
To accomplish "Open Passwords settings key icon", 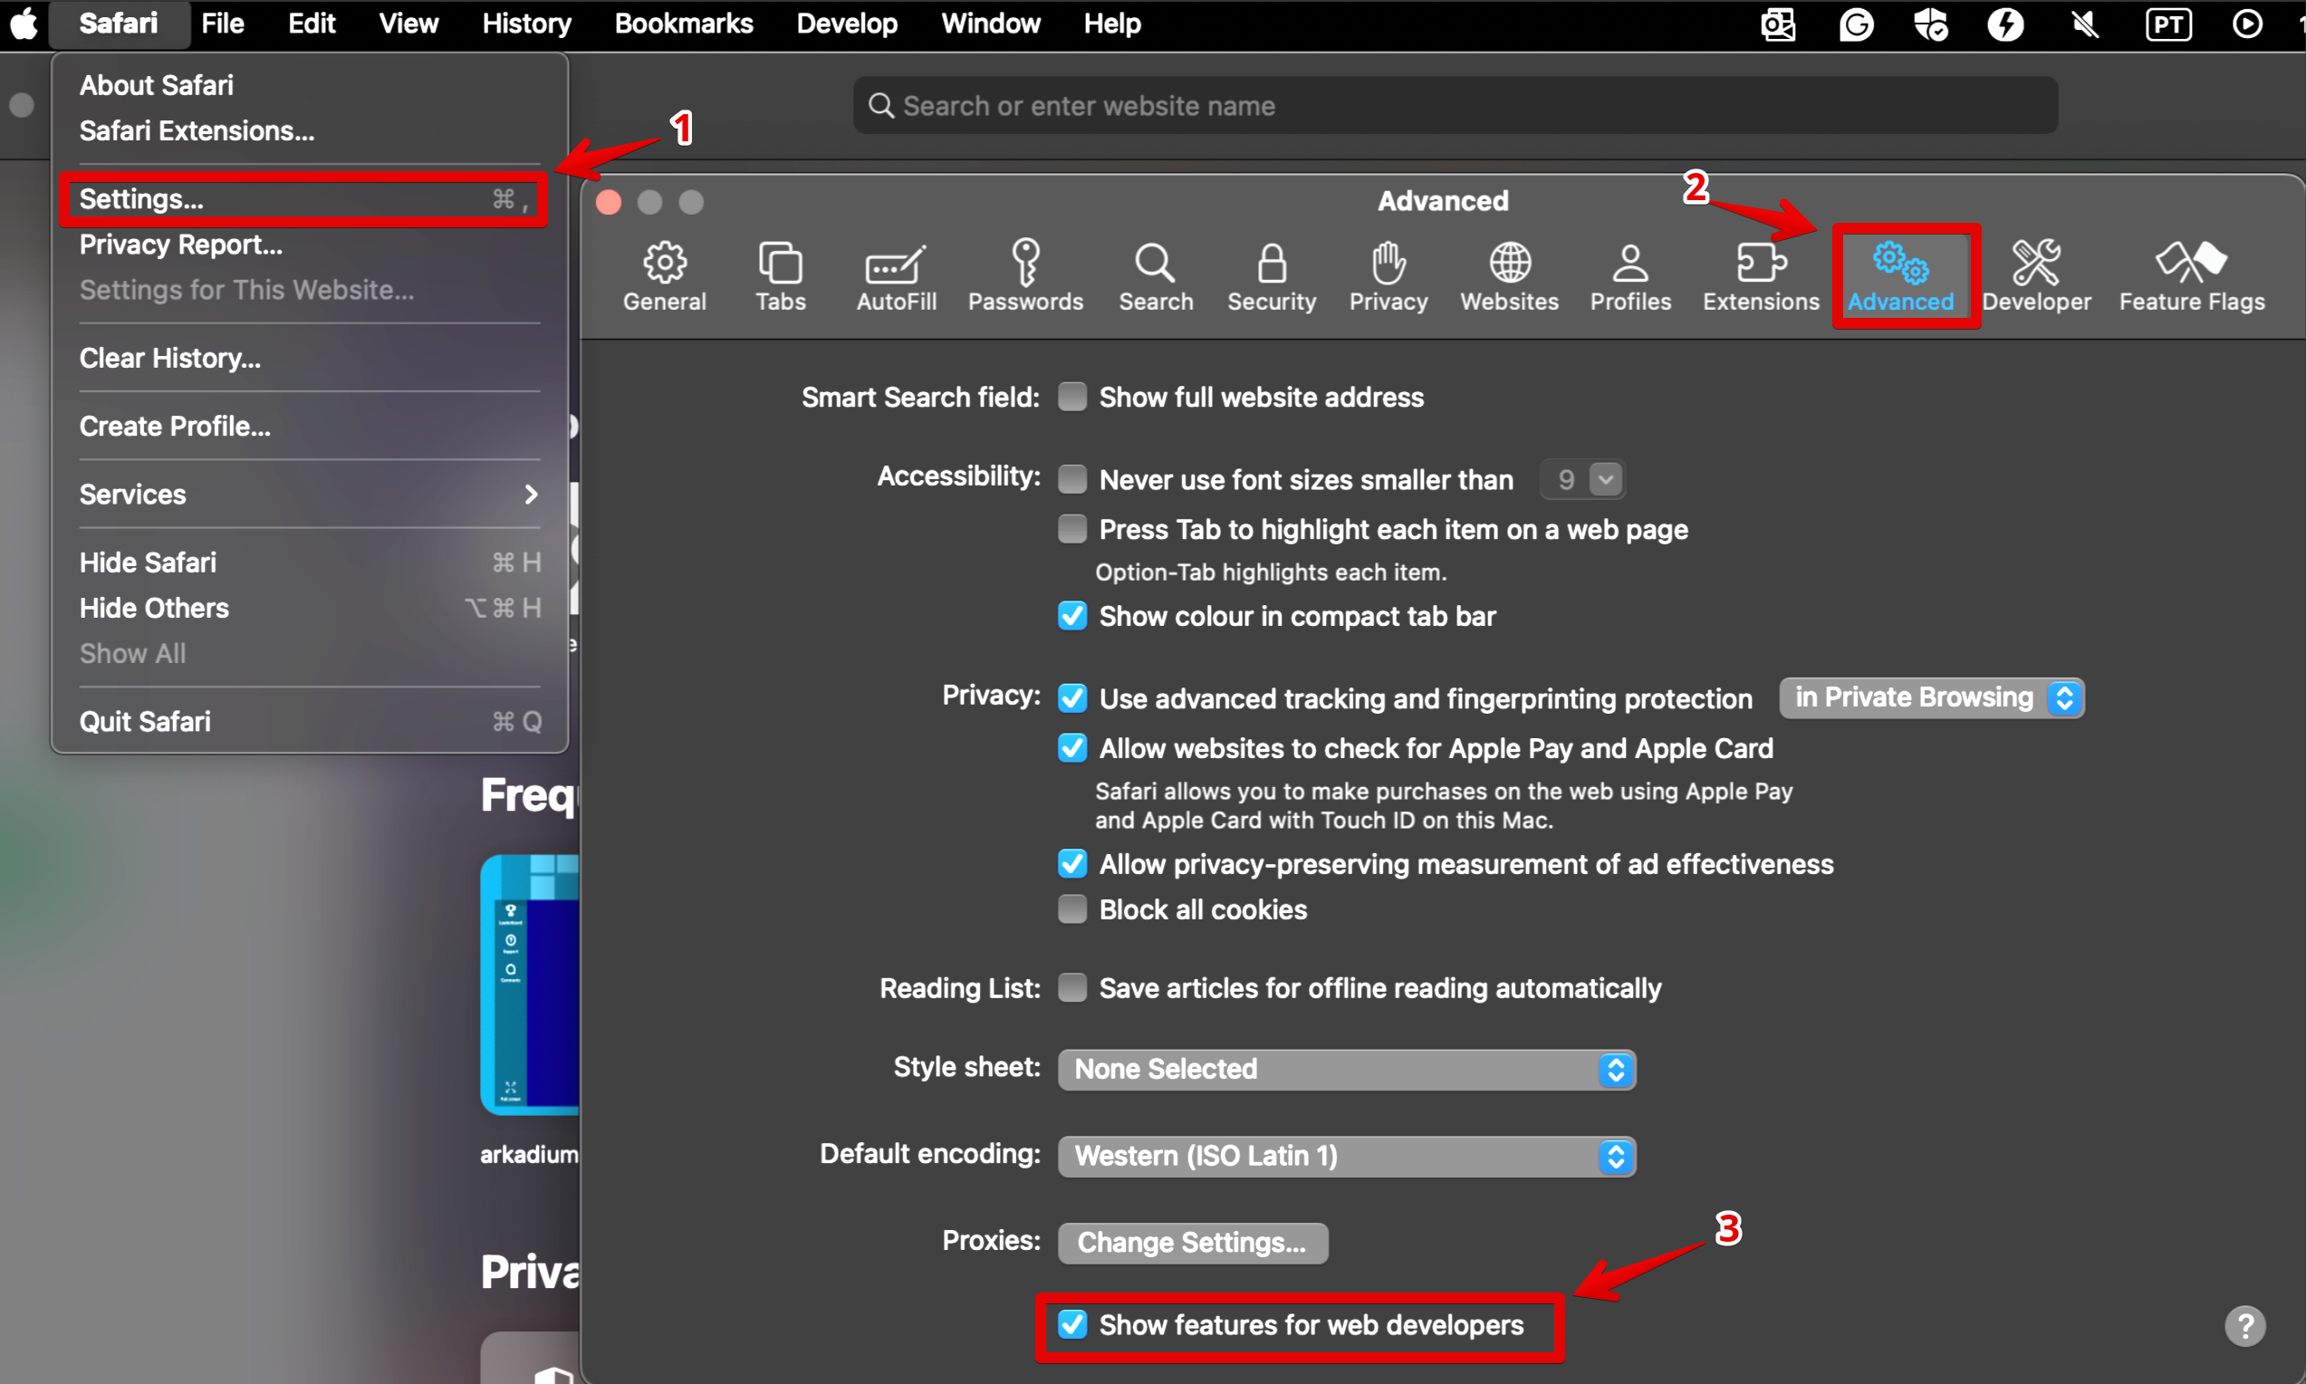I will coord(1024,276).
